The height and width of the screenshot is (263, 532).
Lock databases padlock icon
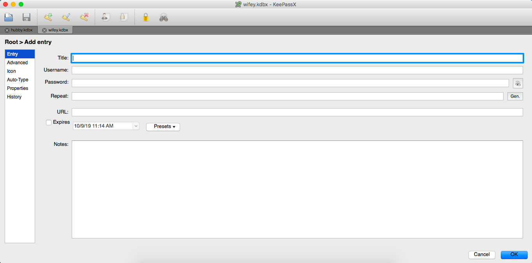pos(146,17)
